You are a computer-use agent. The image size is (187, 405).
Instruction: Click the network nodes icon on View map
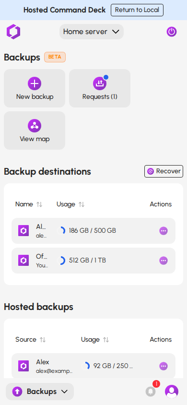35,126
